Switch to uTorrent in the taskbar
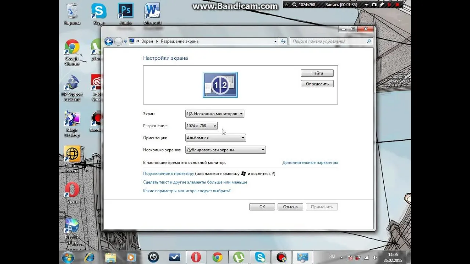The image size is (470, 264). [239, 257]
